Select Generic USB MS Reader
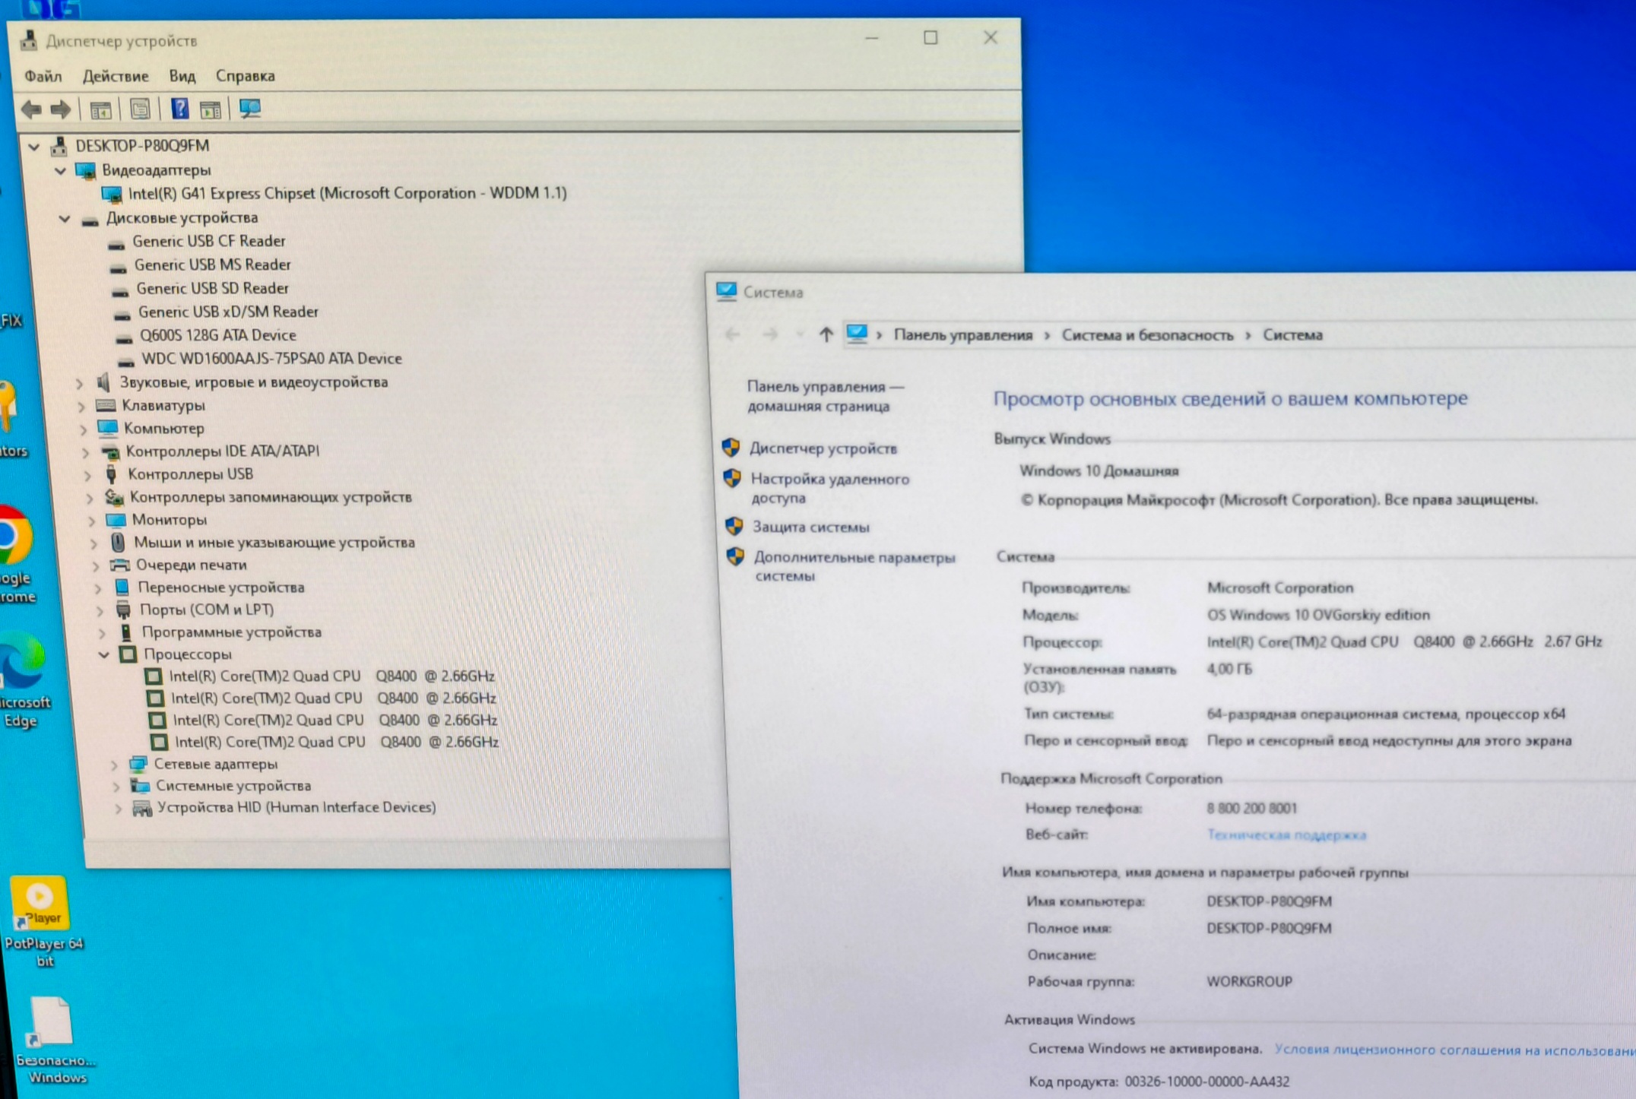 213,264
